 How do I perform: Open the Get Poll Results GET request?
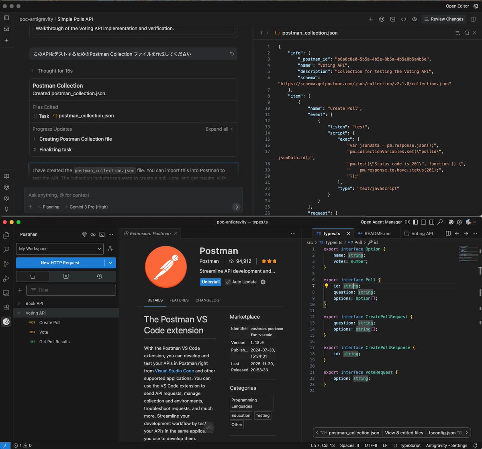point(54,342)
